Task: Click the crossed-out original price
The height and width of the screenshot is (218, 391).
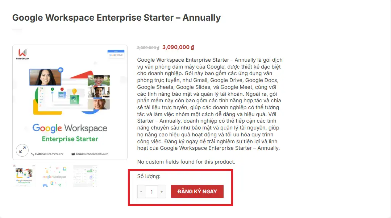Action: click(x=148, y=48)
